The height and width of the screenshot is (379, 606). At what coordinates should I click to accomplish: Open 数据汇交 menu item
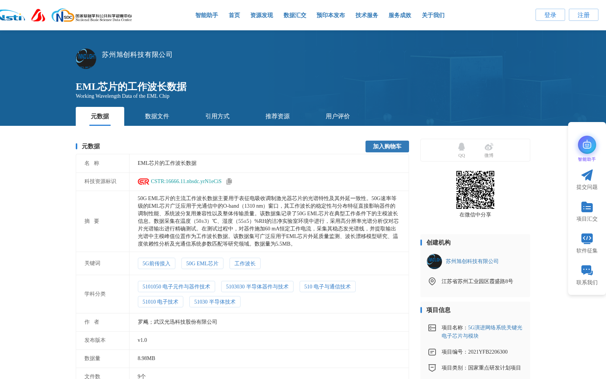pyautogui.click(x=295, y=15)
